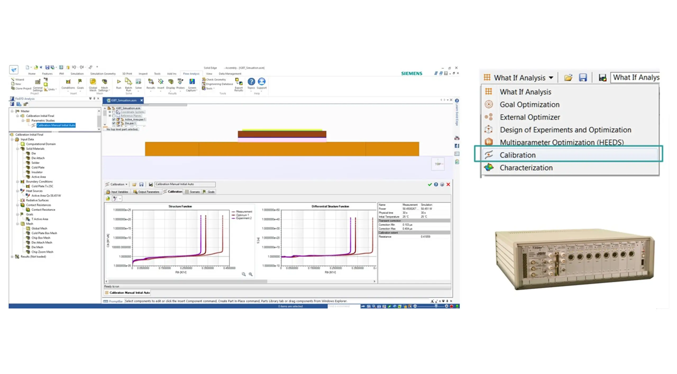Click the zoom-in magnifier below Structure Function chart
Image resolution: width=677 pixels, height=374 pixels.
(x=243, y=274)
